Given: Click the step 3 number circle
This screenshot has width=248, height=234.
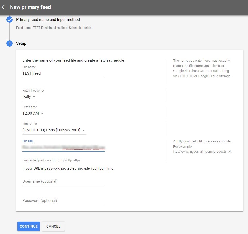Looking at the screenshot, I should point(10,43).
